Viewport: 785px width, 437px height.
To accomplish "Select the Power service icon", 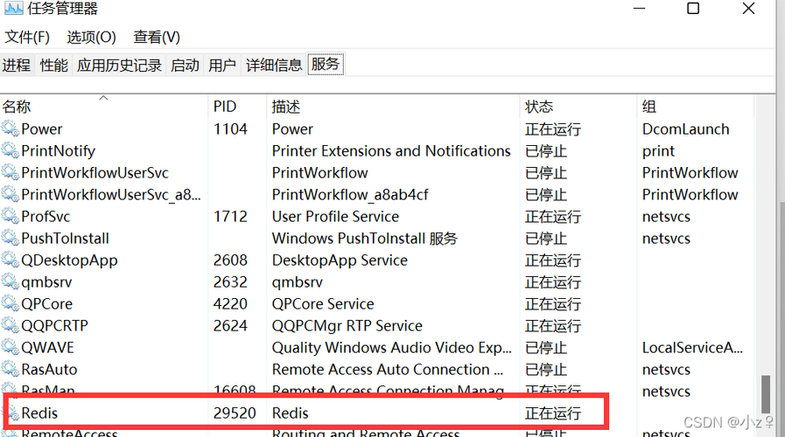I will (11, 128).
